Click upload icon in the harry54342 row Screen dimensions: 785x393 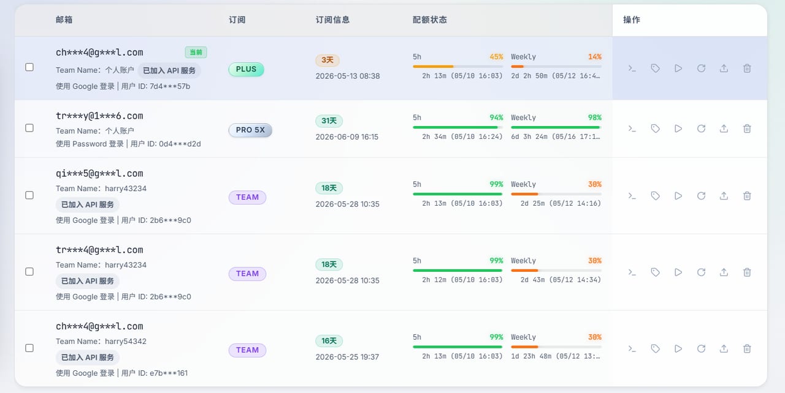click(724, 349)
